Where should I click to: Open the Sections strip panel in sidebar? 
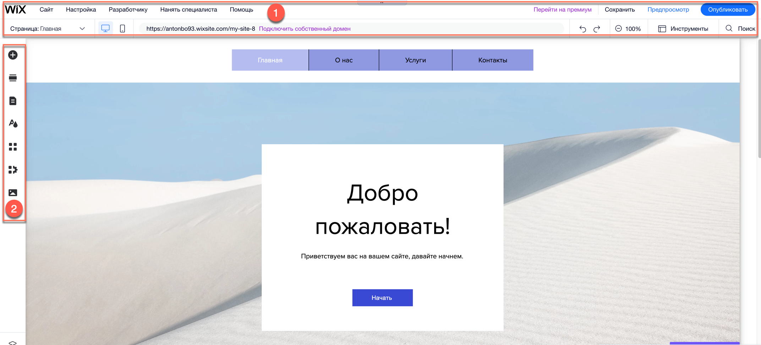(x=13, y=78)
